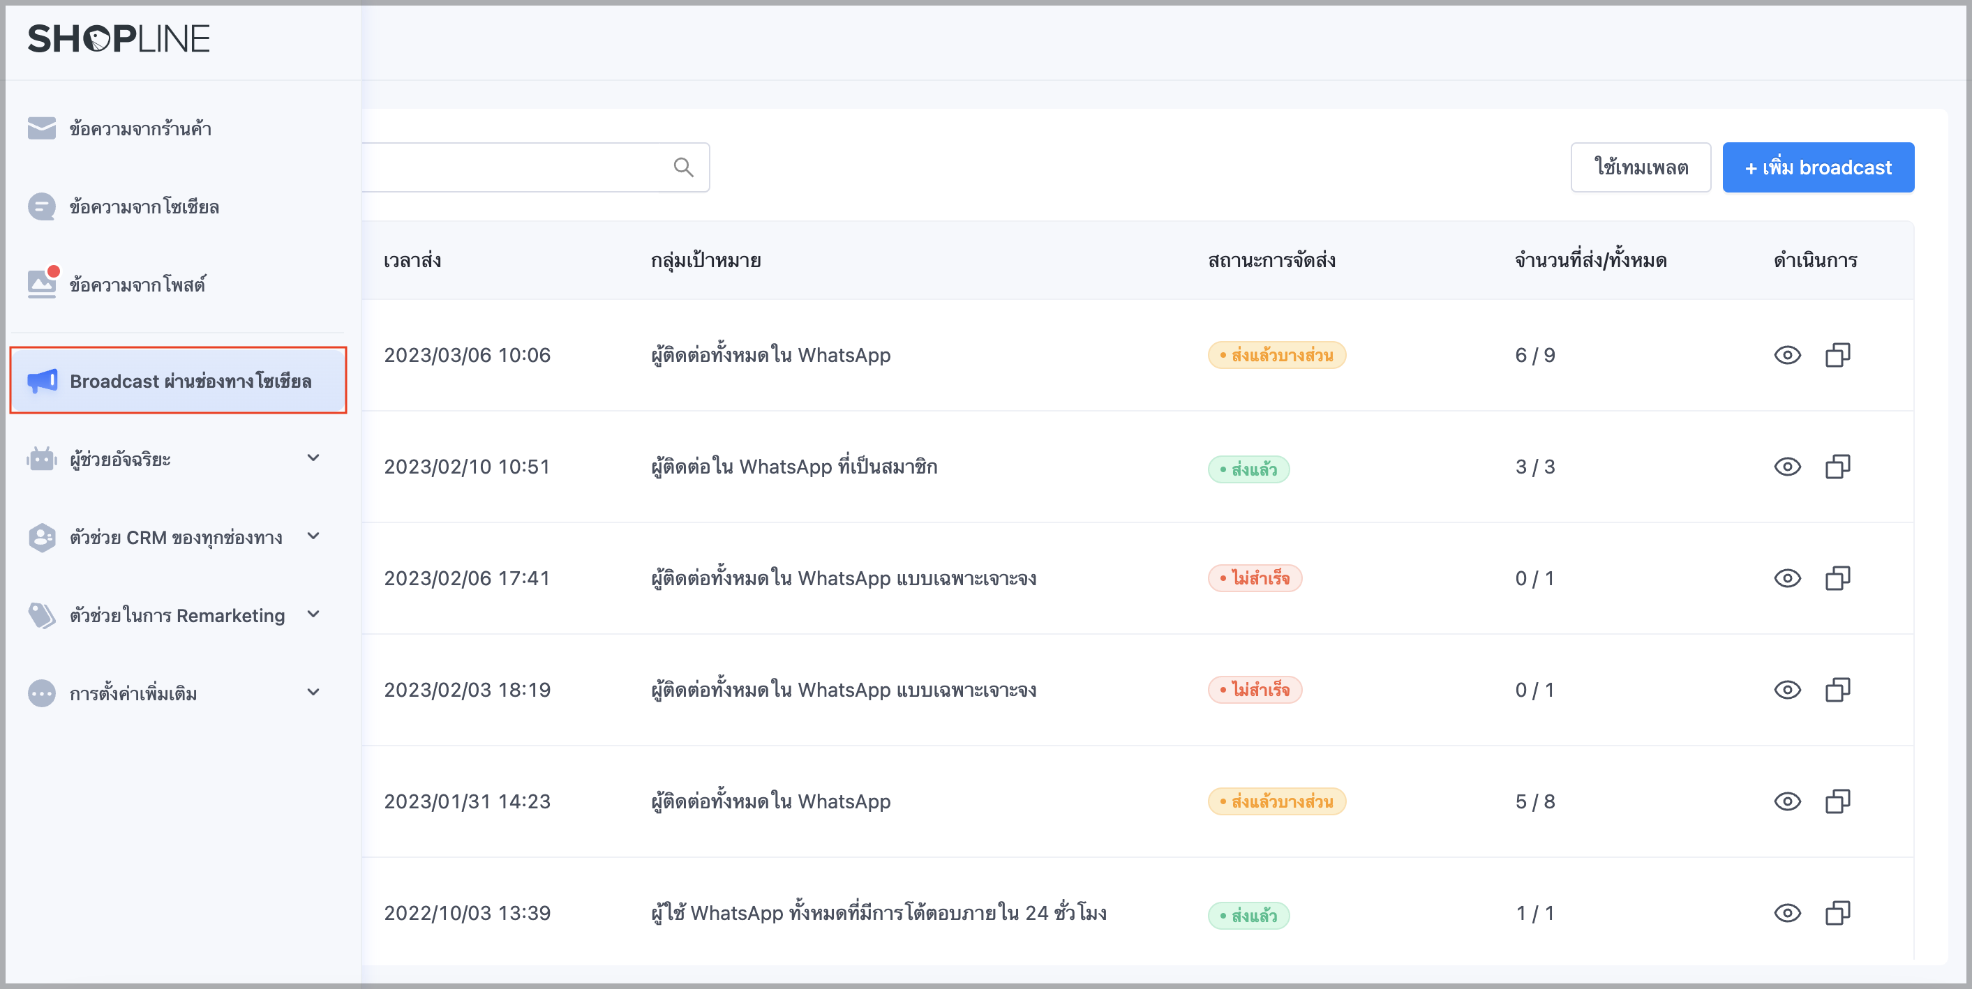Duplicate the 2023/02/06 17:41 broadcast

(1838, 578)
